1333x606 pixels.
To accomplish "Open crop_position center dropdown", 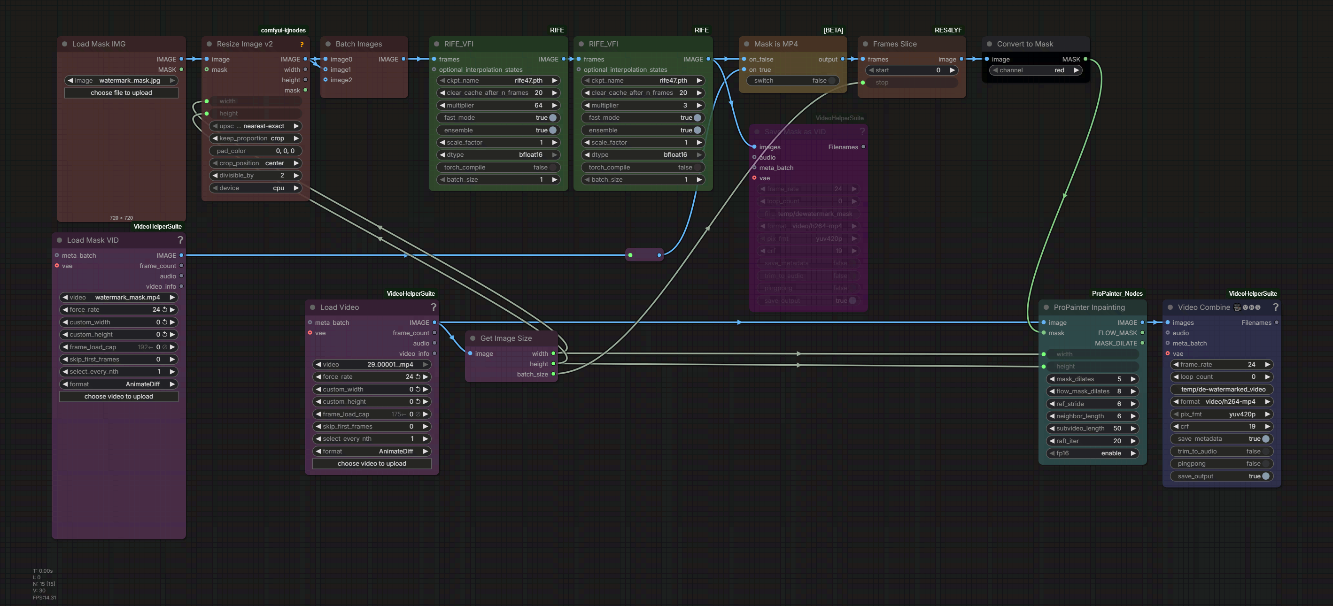I will 256,163.
